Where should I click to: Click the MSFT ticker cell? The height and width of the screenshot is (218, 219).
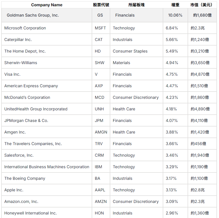(100, 28)
